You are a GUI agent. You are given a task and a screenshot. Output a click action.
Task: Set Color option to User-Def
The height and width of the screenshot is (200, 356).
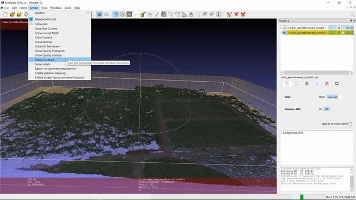click(333, 97)
